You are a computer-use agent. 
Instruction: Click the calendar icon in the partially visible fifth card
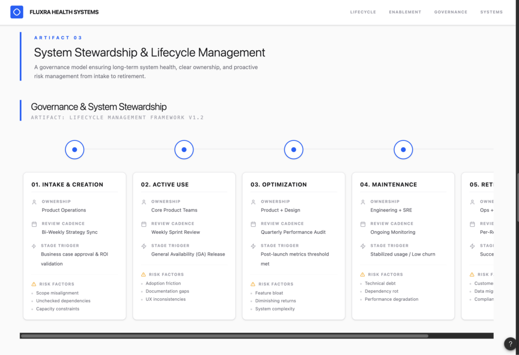tap(472, 224)
